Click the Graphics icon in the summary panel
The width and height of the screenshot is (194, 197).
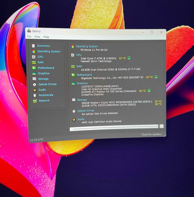tap(73, 83)
